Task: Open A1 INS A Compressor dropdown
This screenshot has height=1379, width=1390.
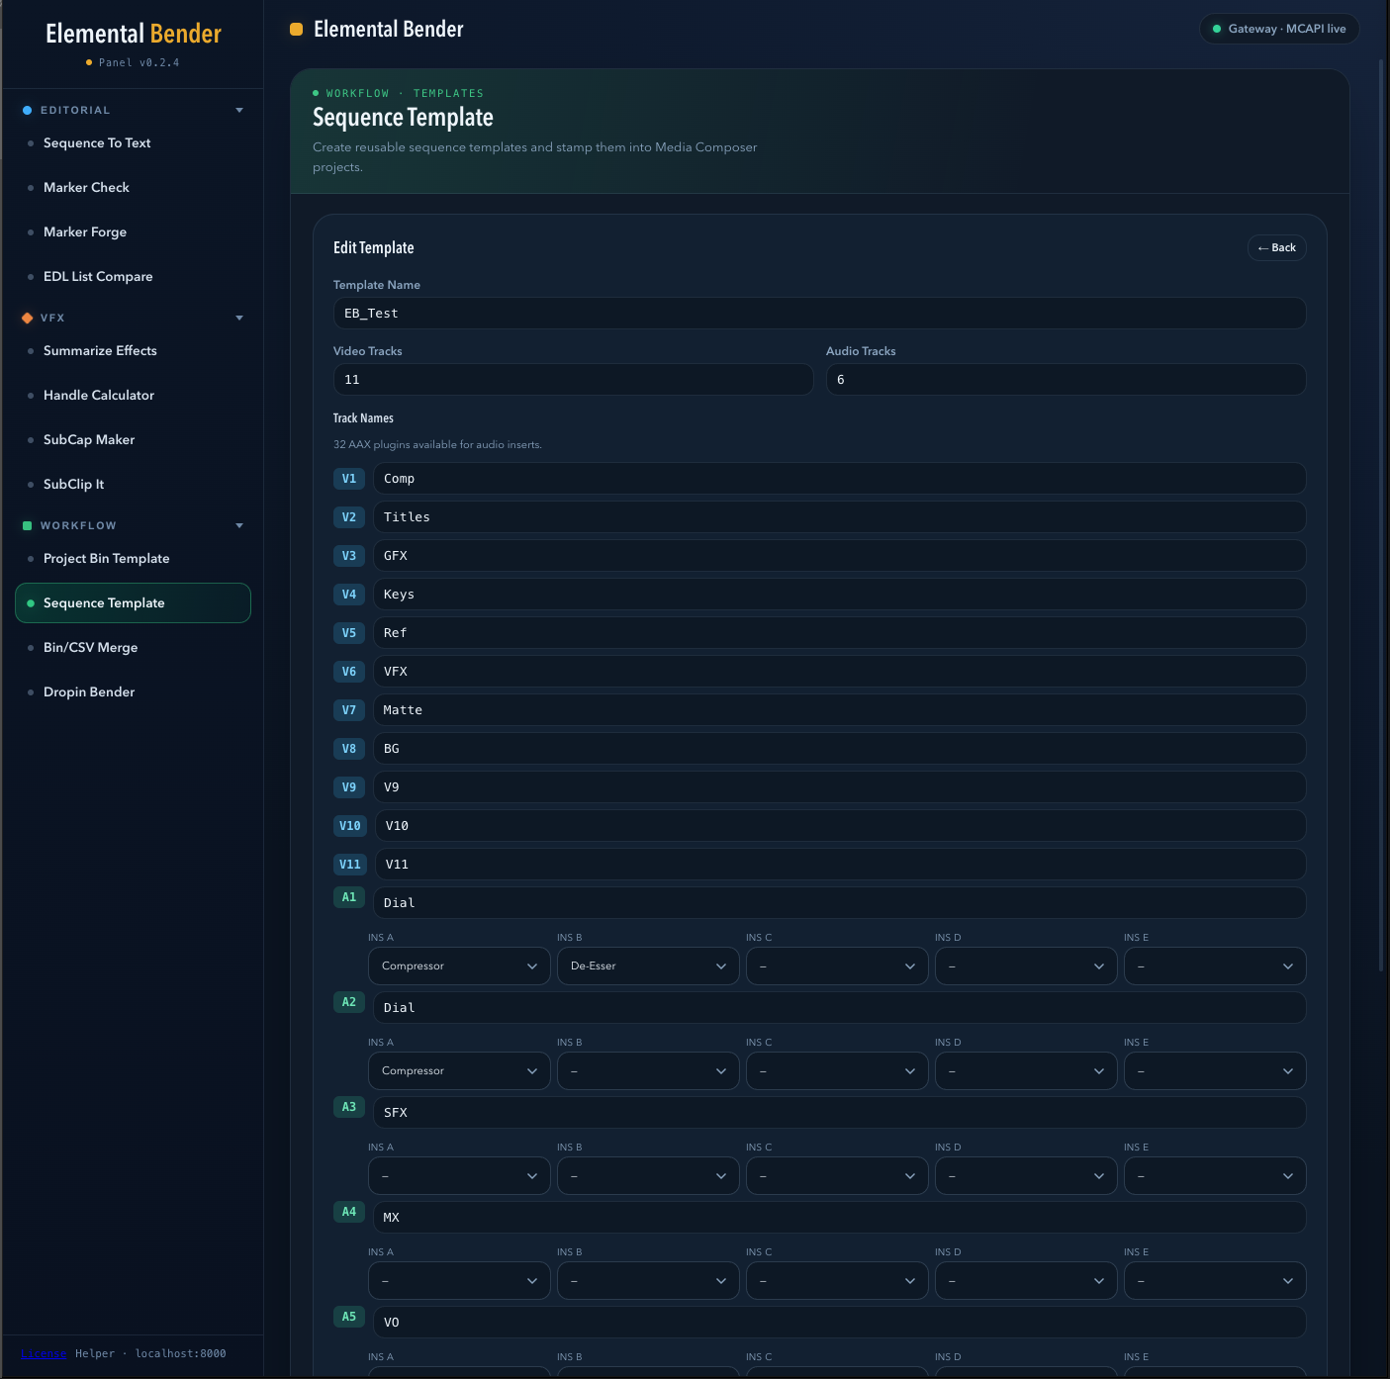Action: [459, 966]
